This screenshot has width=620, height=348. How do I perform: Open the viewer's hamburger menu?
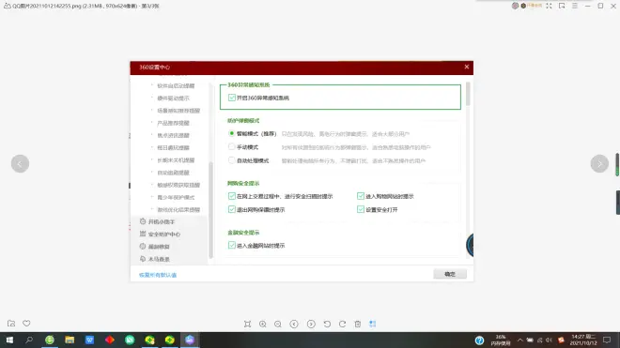point(575,6)
